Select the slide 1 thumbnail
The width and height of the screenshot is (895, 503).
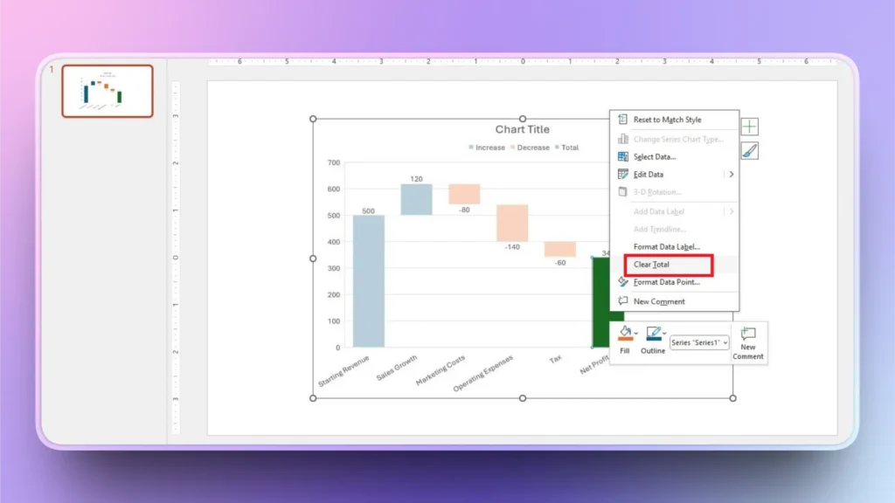107,91
